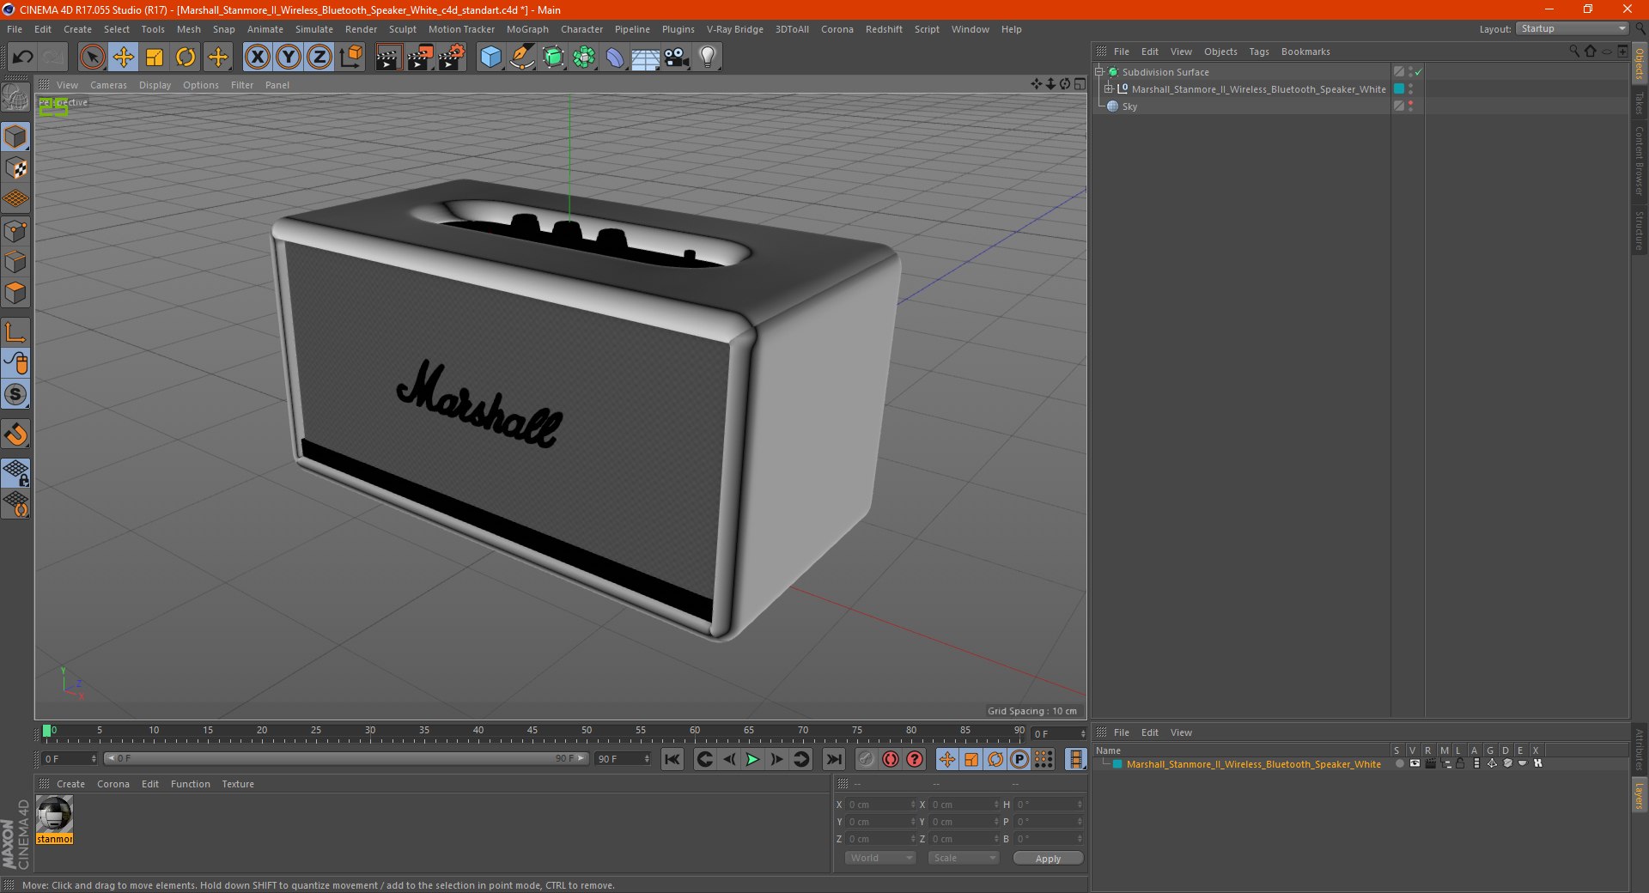Render to Picture Viewer
The width and height of the screenshot is (1649, 893).
[420, 58]
